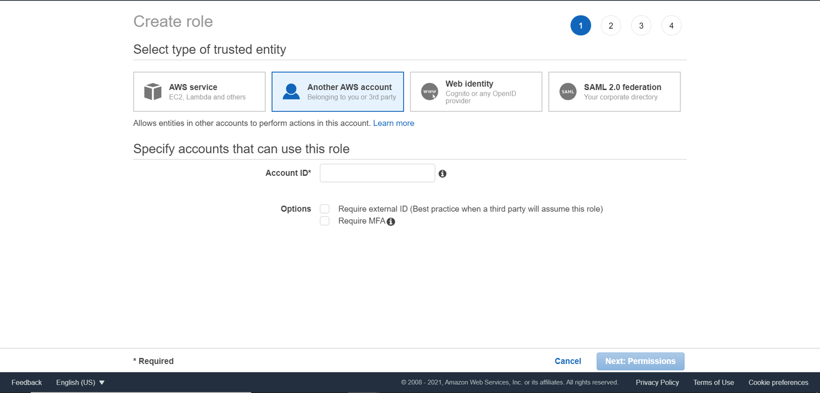The image size is (820, 393).
Task: Enable the Require external ID checkbox
Action: [325, 209]
